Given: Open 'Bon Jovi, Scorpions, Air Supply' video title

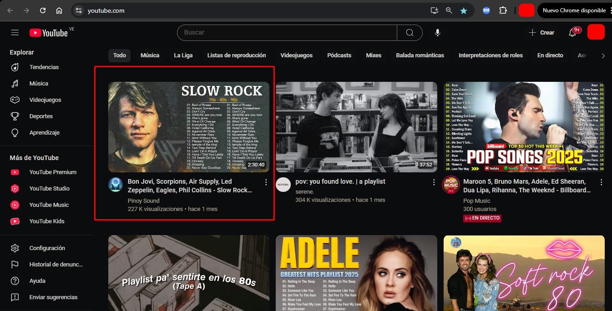Looking at the screenshot, I should click(x=190, y=186).
